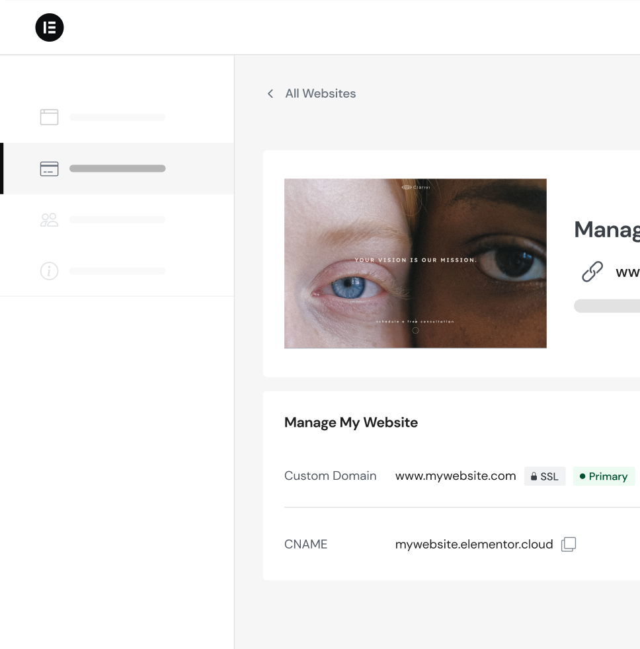The image size is (640, 649).
Task: Click the green Primary status badge
Action: coord(604,477)
